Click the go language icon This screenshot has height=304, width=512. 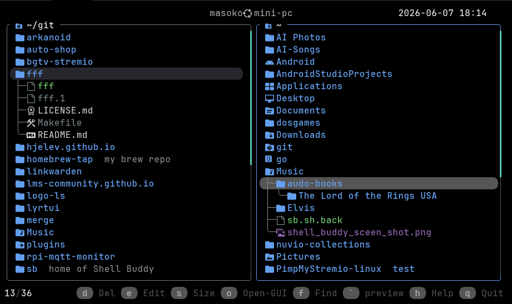(x=268, y=159)
